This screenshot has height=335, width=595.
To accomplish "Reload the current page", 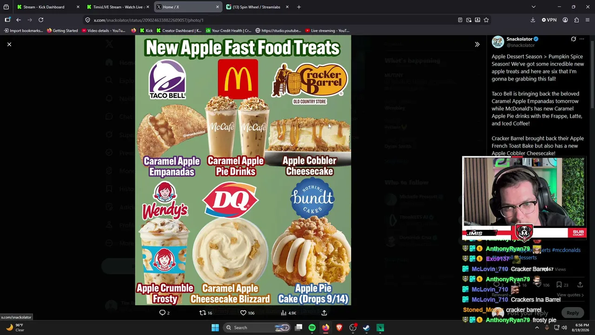I will point(41,20).
